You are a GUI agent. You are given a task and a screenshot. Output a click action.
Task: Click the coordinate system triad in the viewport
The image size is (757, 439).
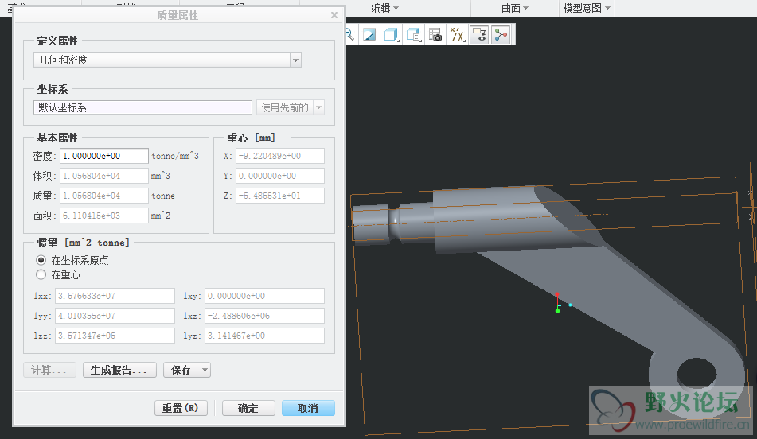pyautogui.click(x=563, y=302)
